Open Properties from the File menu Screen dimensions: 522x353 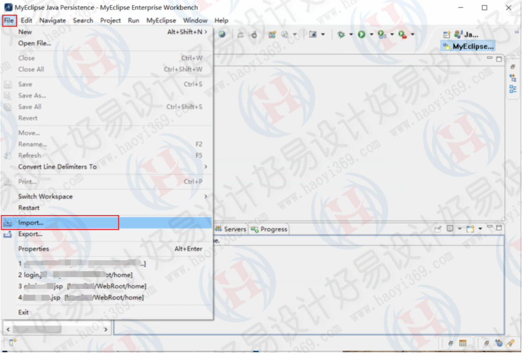coord(107,249)
